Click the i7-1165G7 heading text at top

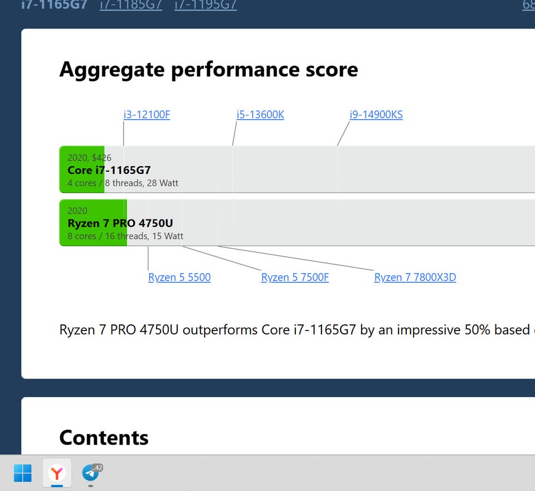pyautogui.click(x=54, y=5)
